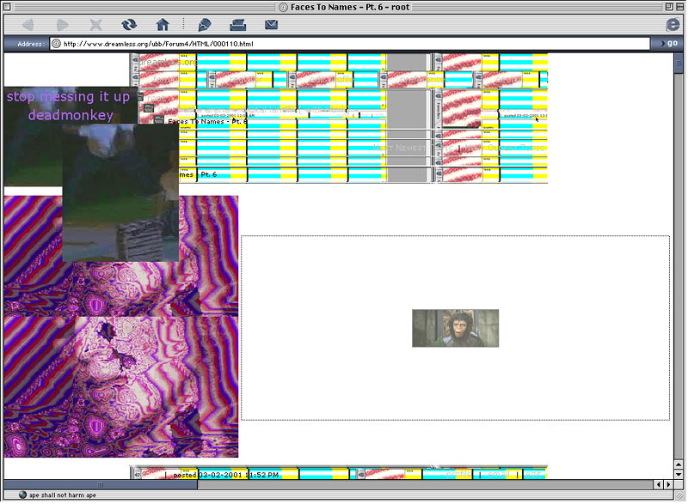Click the go button beside the address bar
Screen dimensions: 688x504
[x=666, y=43]
